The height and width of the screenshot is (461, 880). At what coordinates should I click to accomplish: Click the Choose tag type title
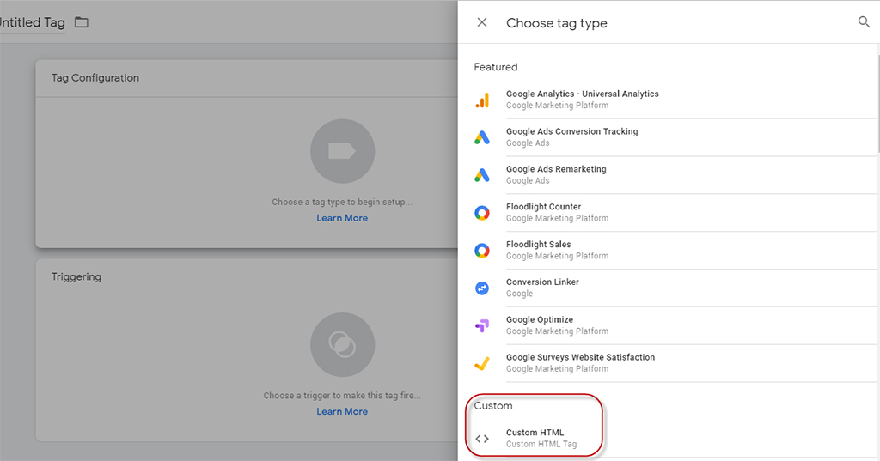click(x=557, y=23)
